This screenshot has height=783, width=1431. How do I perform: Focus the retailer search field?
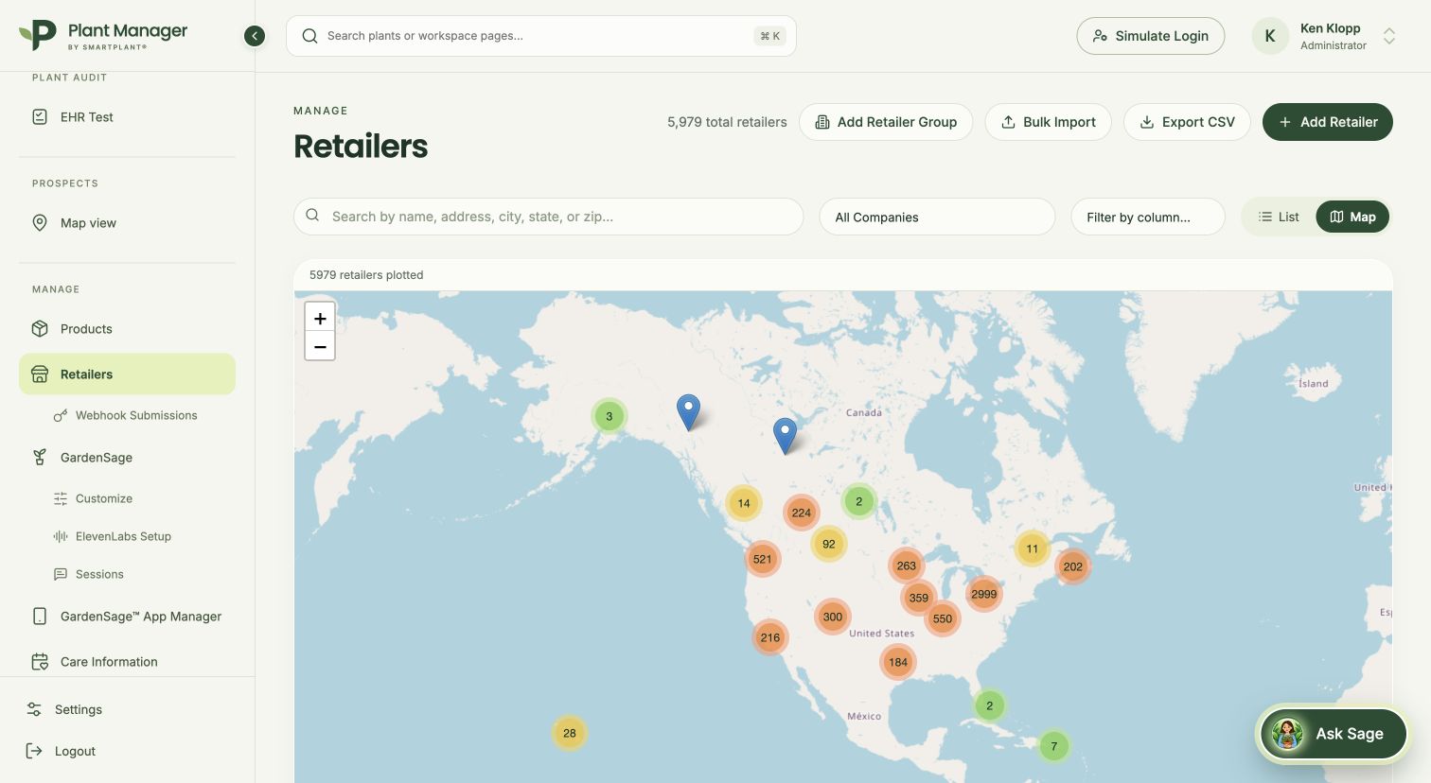549,217
